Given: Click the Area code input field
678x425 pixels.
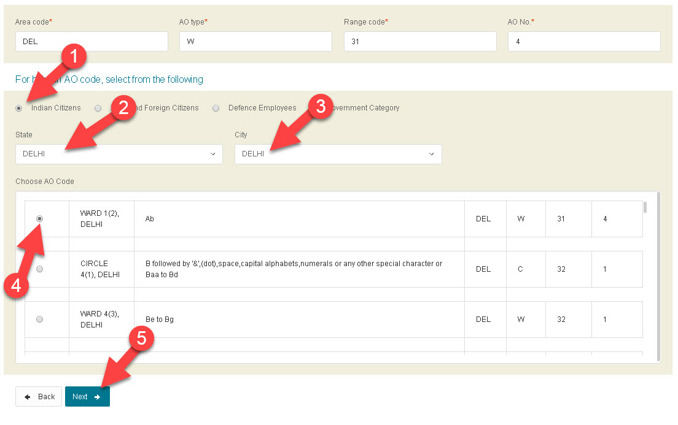Looking at the screenshot, I should pos(92,42).
